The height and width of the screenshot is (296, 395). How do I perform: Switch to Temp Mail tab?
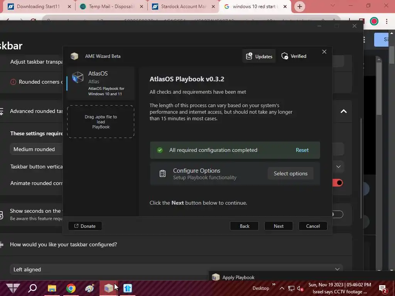point(111,7)
